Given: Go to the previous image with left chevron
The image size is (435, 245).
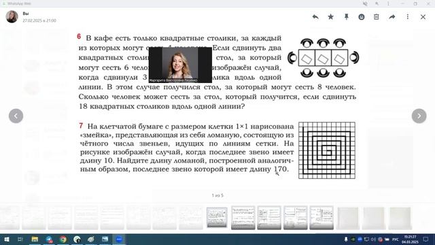Looking at the screenshot, I should click(x=16, y=116).
